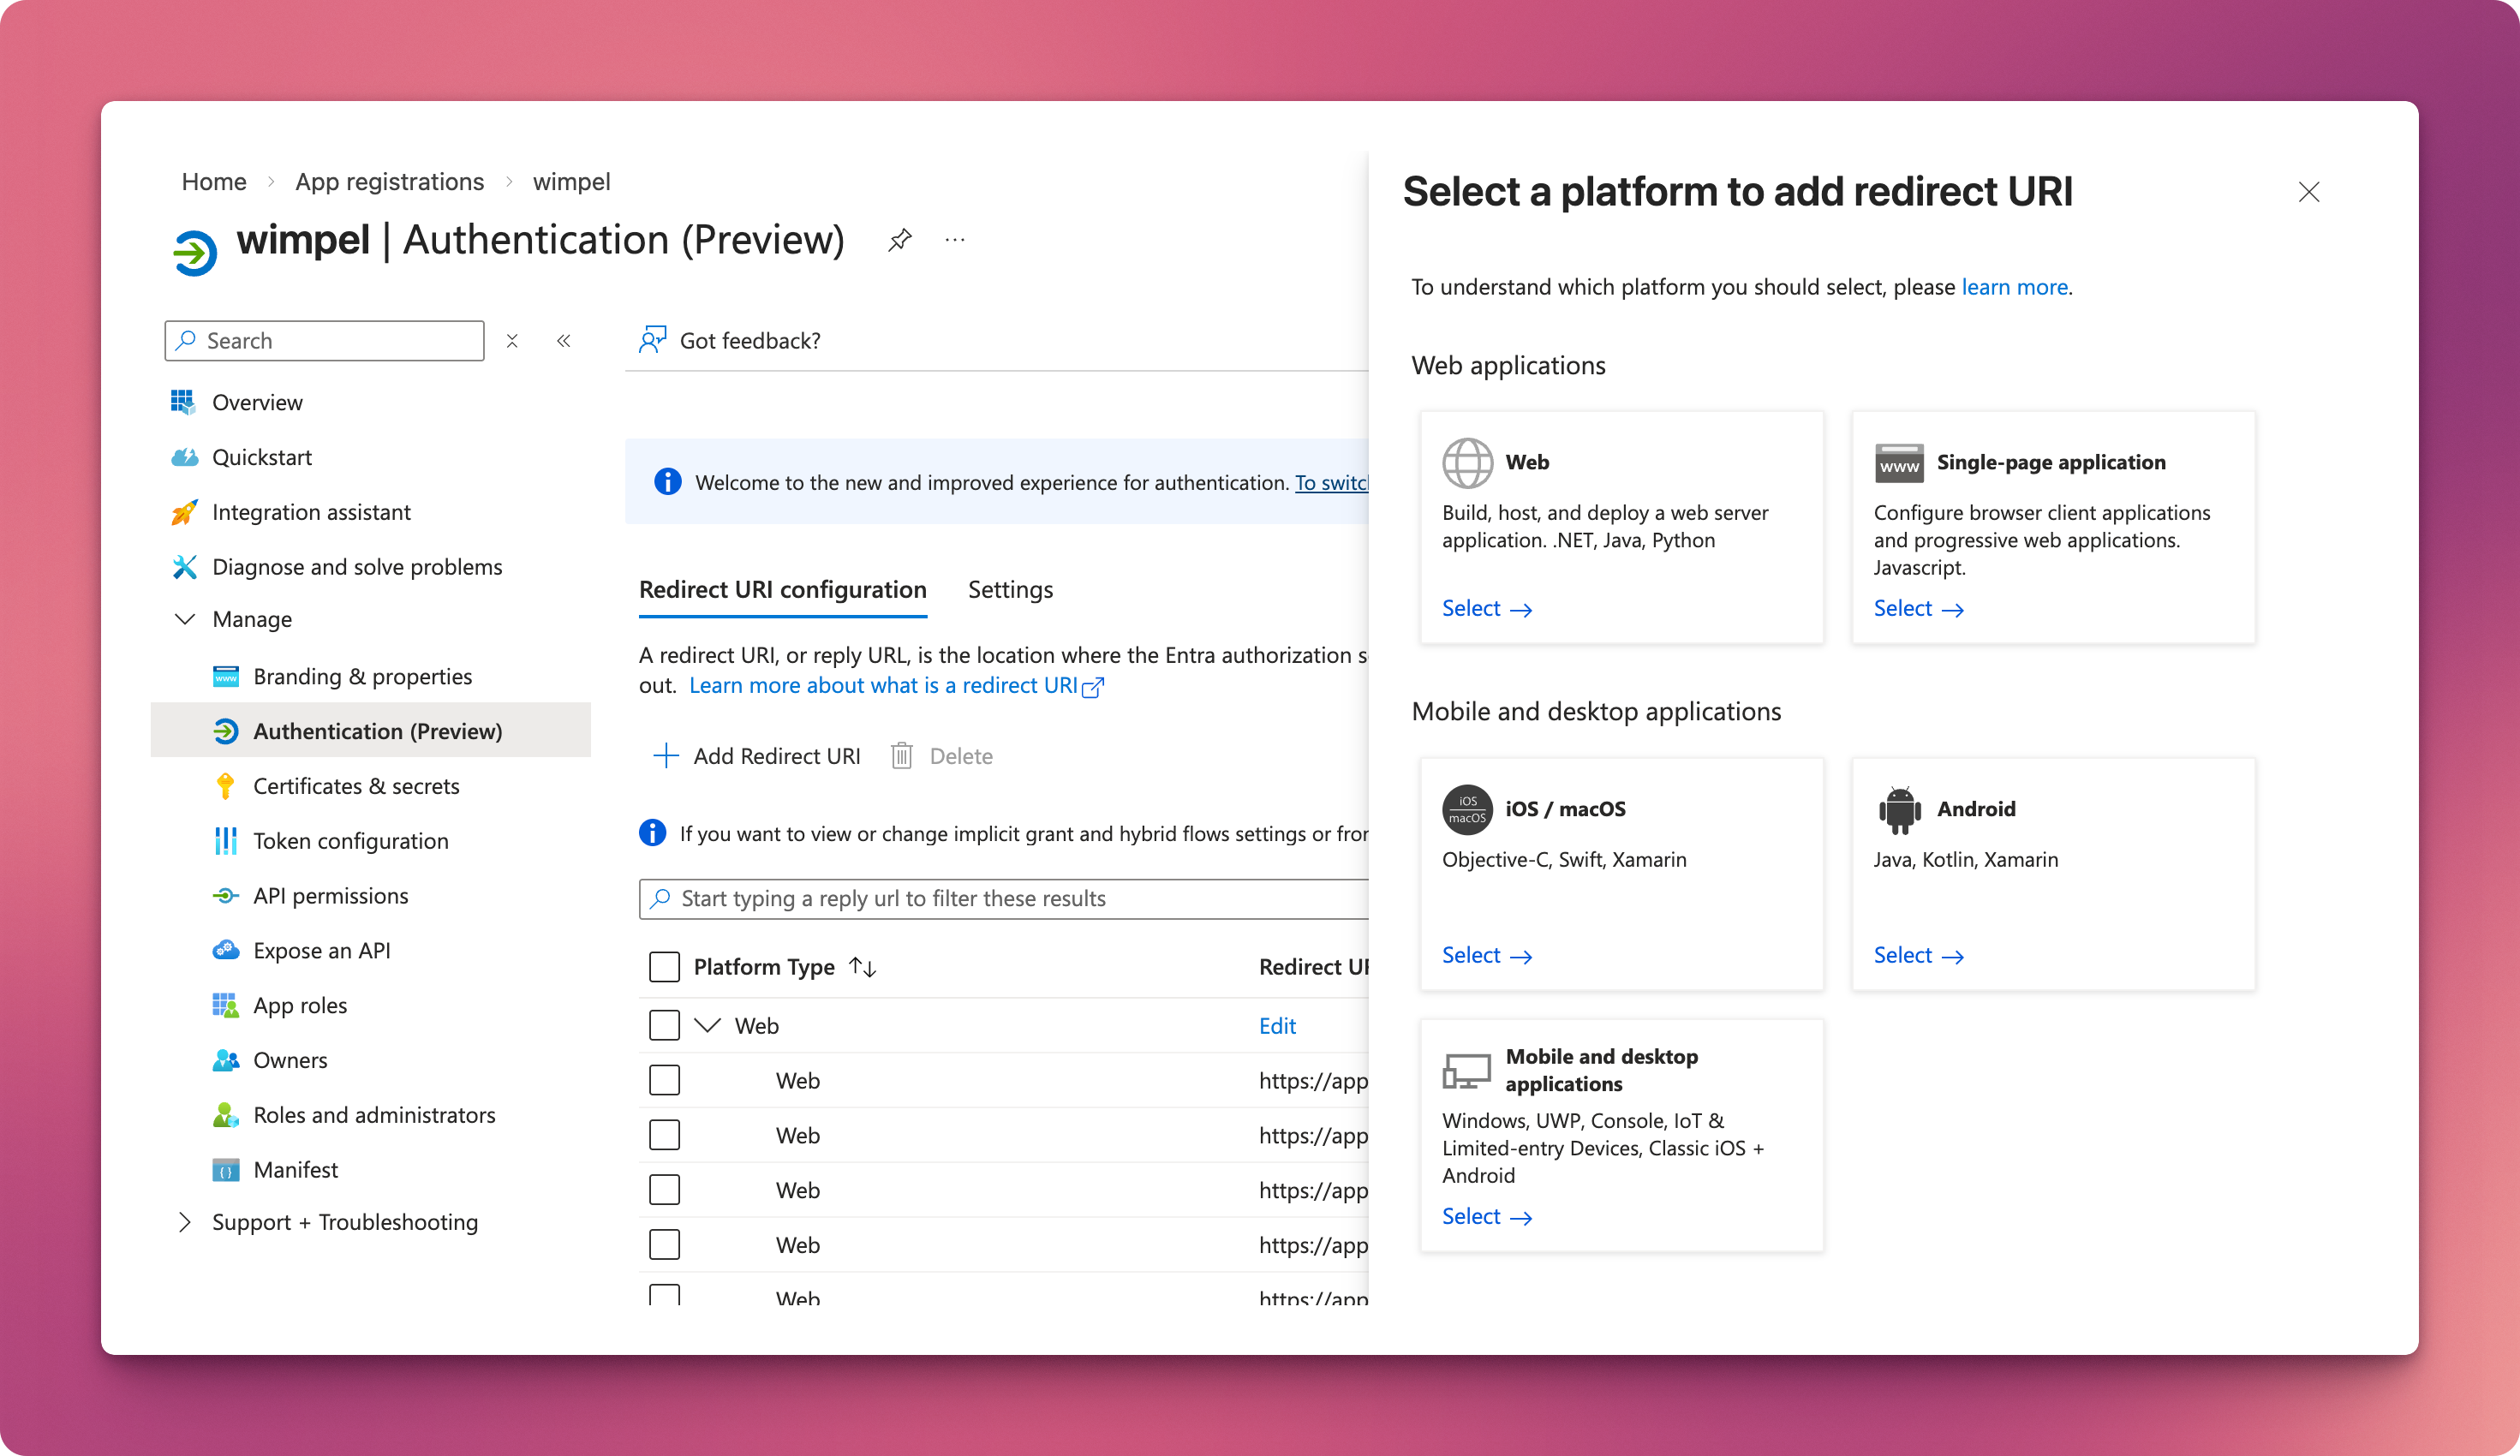Click the Certificates & secrets key icon
Image resolution: width=2520 pixels, height=1456 pixels.
pyautogui.click(x=225, y=786)
